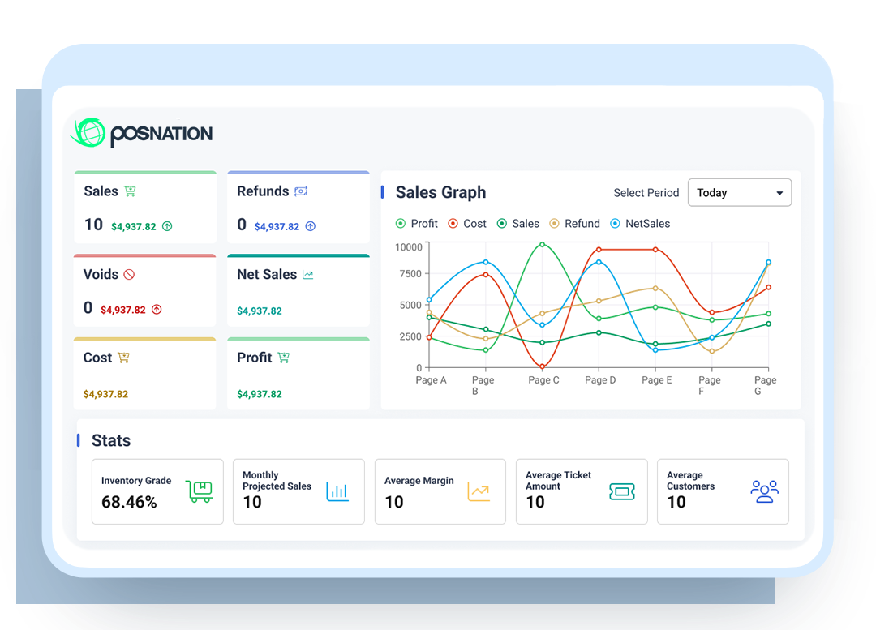Click the Voids card title
Viewport: 876px width, 630px height.
coord(101,274)
